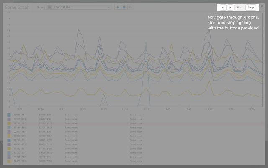Click the 'Some Graph' title

18,8
